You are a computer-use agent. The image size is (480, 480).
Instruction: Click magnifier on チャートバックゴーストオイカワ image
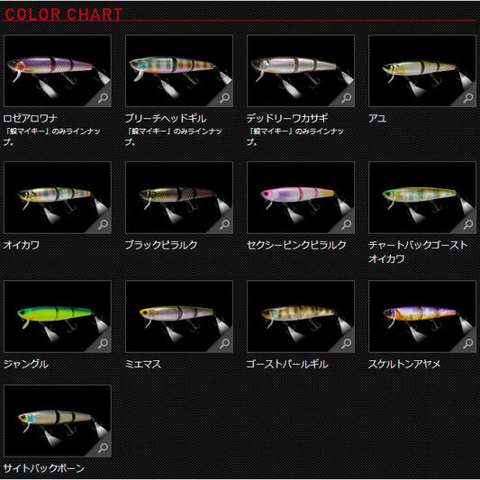(x=468, y=225)
